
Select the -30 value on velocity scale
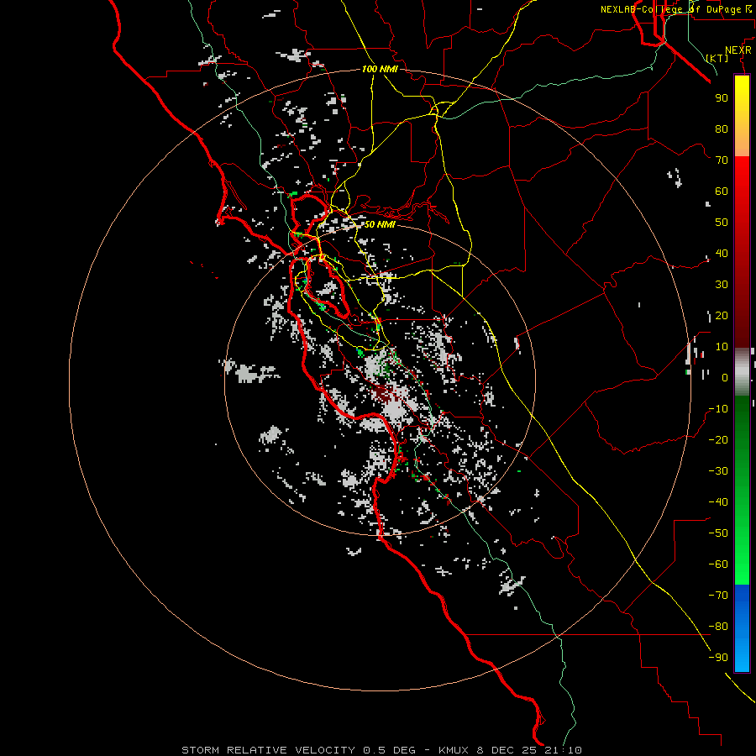[718, 471]
